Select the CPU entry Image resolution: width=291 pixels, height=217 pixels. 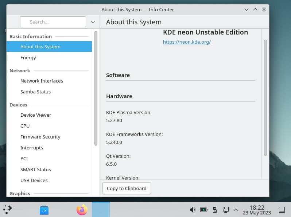49,126
